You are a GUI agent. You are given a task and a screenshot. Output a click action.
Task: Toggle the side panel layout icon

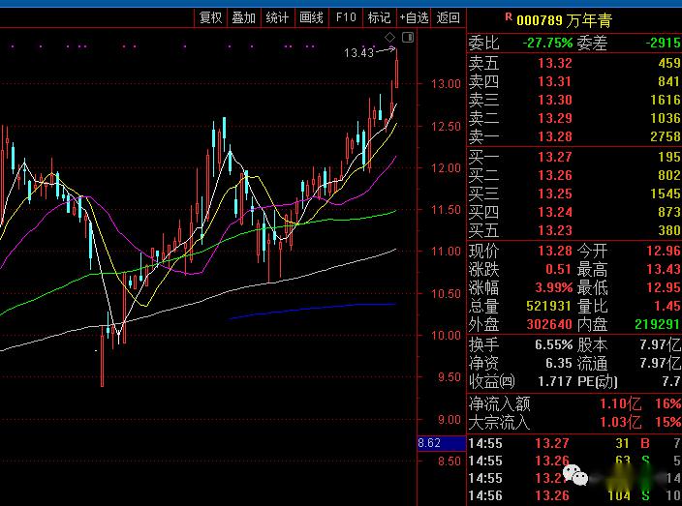408,38
